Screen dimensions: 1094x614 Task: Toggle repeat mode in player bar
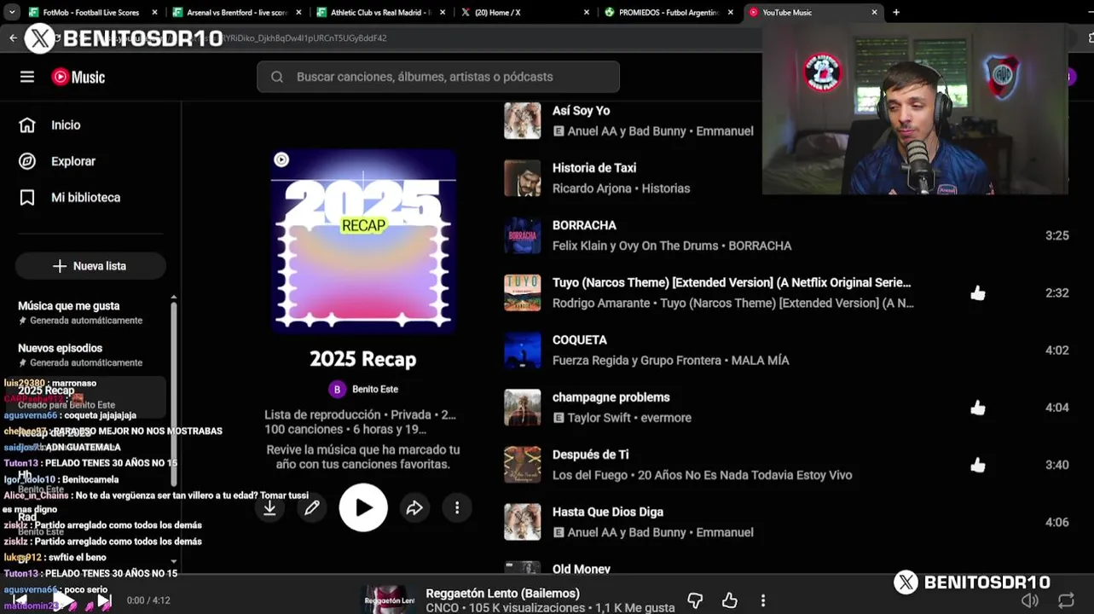(1066, 600)
